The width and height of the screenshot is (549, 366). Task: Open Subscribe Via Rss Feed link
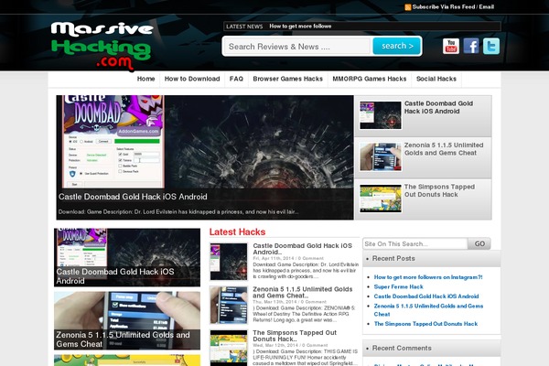(444, 6)
